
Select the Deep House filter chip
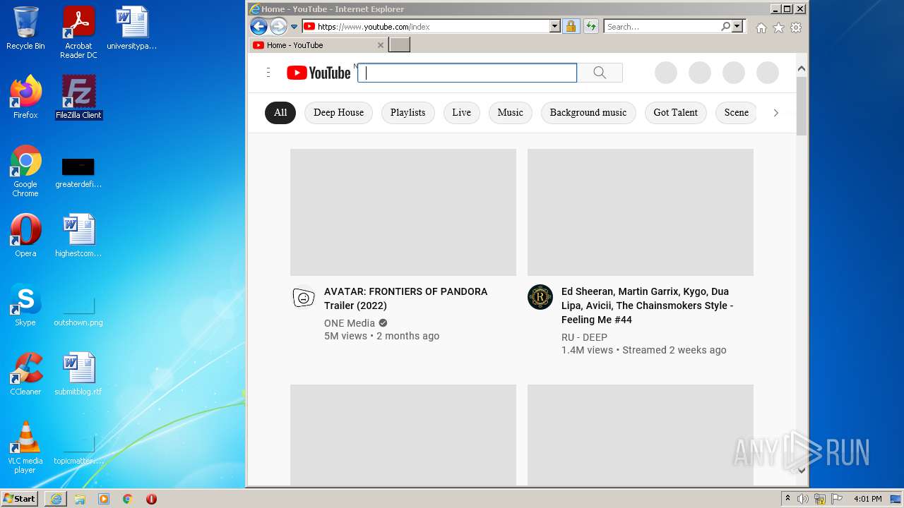pyautogui.click(x=338, y=113)
